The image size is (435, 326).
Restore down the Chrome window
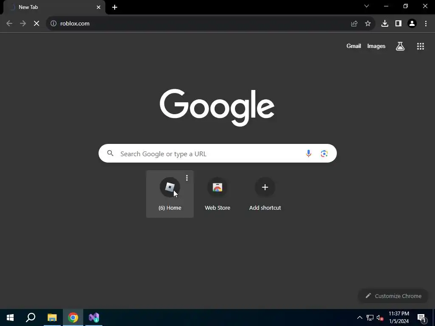coord(406,6)
